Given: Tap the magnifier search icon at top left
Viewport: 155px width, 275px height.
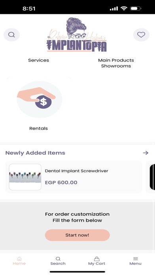Looking at the screenshot, I should (x=11, y=35).
